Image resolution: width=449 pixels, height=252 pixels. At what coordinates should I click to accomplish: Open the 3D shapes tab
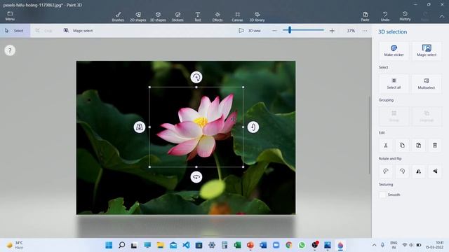tap(158, 17)
